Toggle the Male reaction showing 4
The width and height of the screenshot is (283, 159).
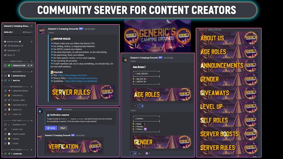click(133, 153)
